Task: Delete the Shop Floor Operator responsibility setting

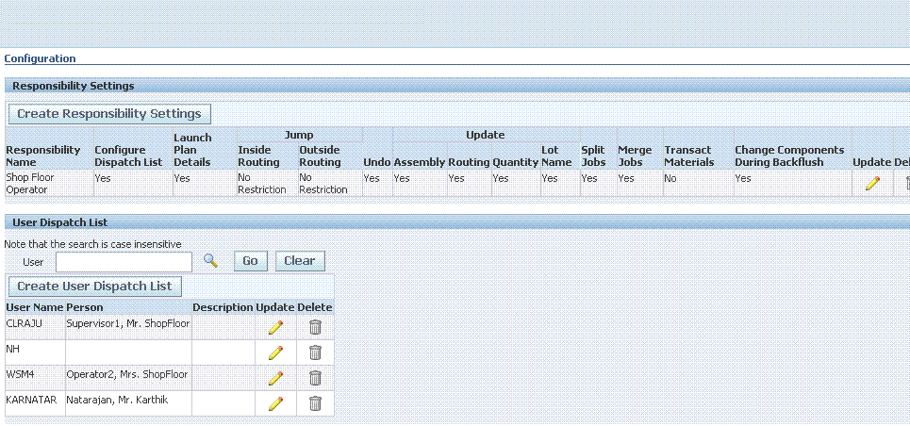Action: [x=907, y=184]
